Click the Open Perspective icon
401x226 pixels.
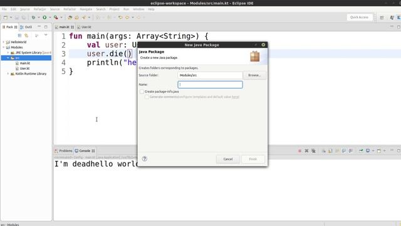[x=382, y=18]
